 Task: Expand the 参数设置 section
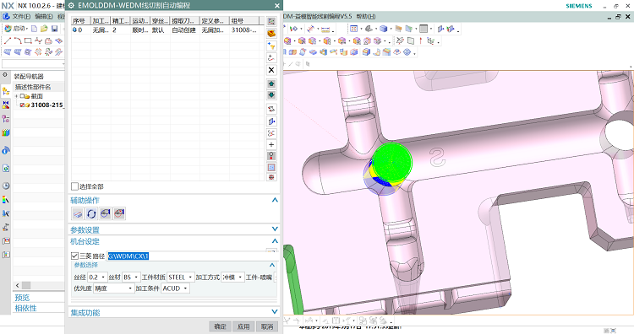point(275,229)
